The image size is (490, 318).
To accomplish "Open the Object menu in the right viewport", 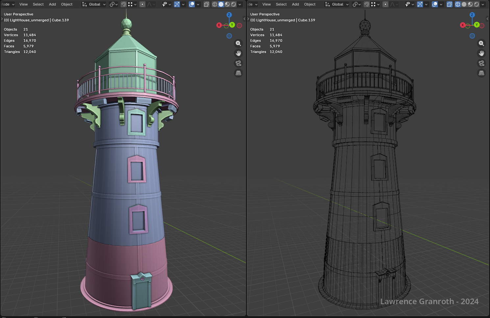I will [309, 4].
